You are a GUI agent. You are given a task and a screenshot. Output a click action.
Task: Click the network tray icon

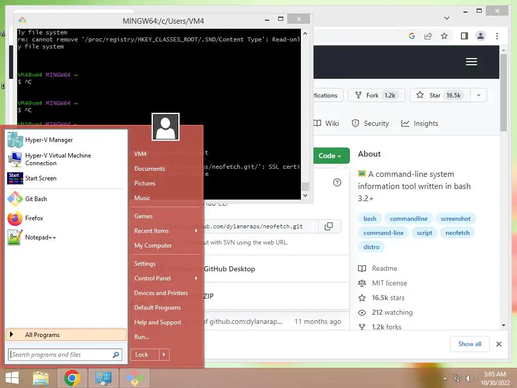457,378
